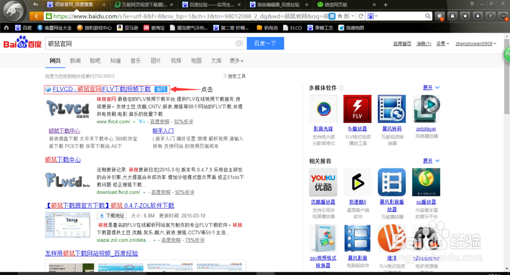Open 怎样用硕鼠下载网站视频 百度经验 result
Screen dimensions: 510x275
[x=91, y=253]
